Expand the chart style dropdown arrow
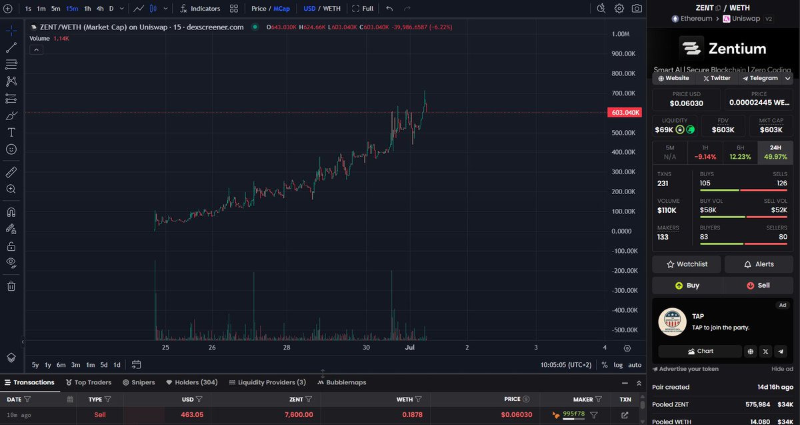Viewport: 800px width, 425px height. pos(166,9)
